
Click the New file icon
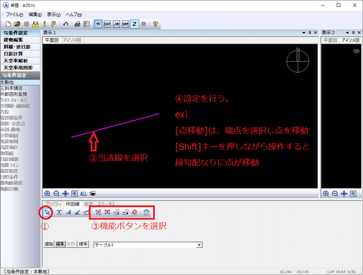pos(8,24)
